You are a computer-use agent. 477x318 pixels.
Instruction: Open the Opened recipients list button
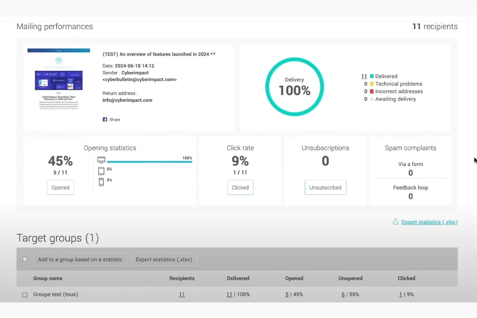[61, 188]
